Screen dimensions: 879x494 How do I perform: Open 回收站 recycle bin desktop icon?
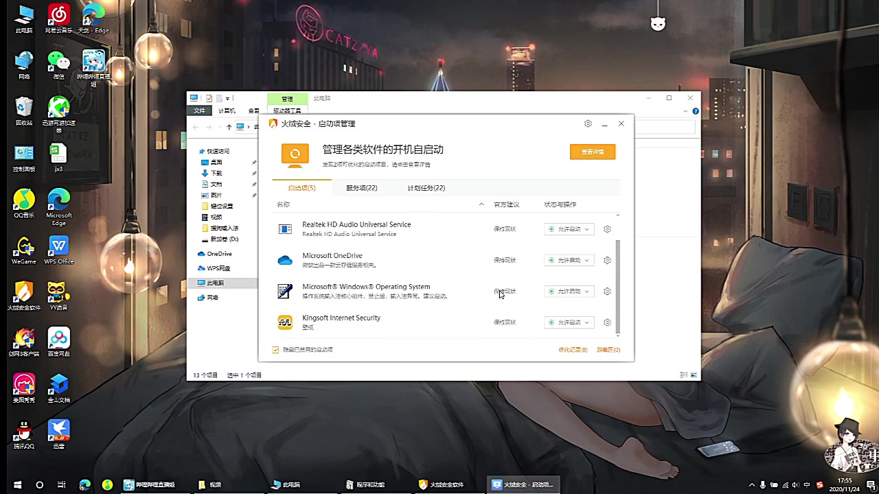click(24, 111)
